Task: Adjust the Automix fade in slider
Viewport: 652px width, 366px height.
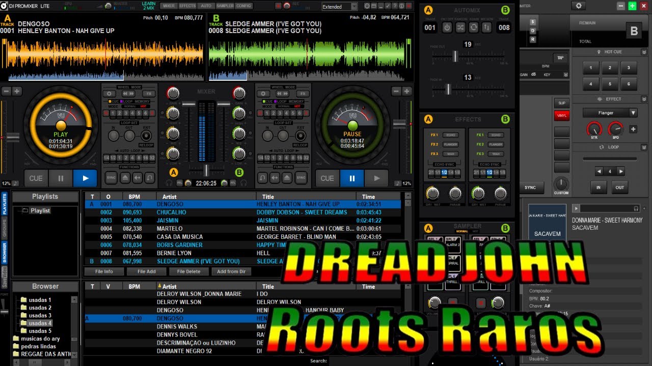Action: coord(448,89)
